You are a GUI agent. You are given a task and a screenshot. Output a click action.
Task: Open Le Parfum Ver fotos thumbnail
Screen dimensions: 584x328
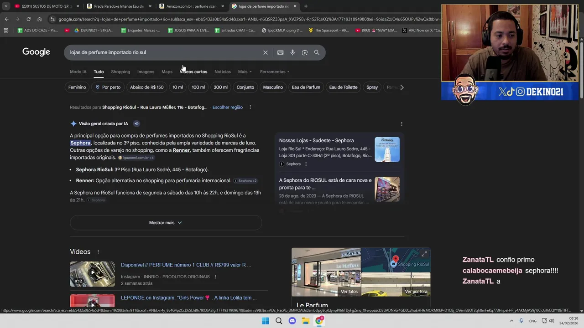[326, 272]
